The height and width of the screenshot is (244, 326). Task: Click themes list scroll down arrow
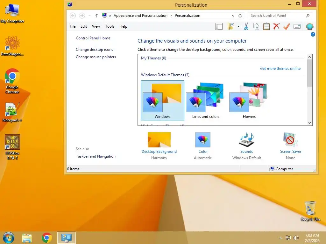309,123
